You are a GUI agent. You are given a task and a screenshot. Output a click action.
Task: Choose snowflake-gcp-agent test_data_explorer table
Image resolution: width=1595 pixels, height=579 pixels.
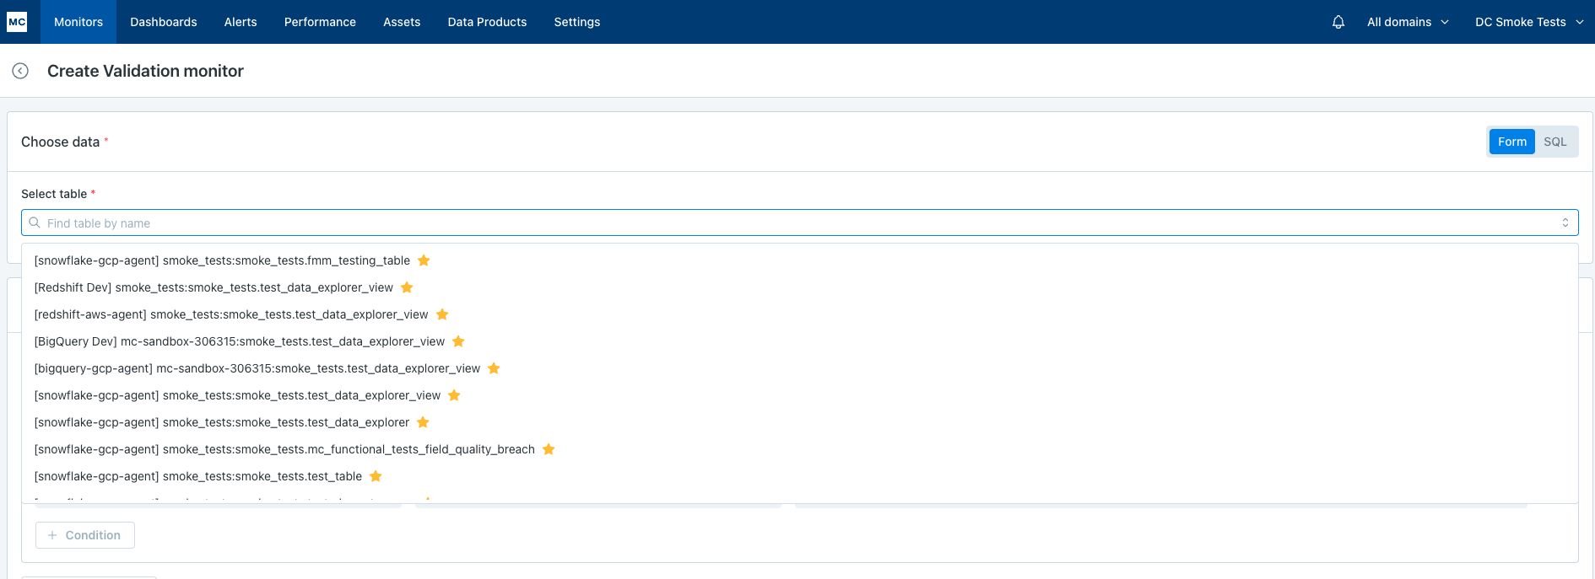pos(221,422)
